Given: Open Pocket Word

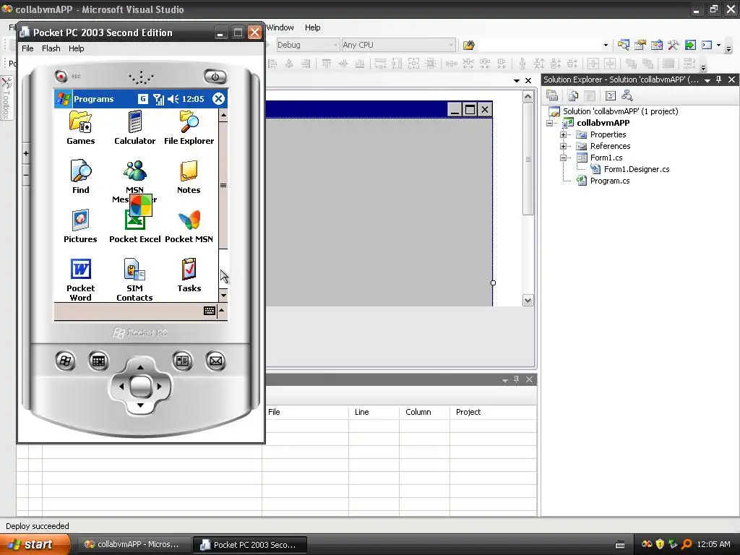Looking at the screenshot, I should 81,278.
